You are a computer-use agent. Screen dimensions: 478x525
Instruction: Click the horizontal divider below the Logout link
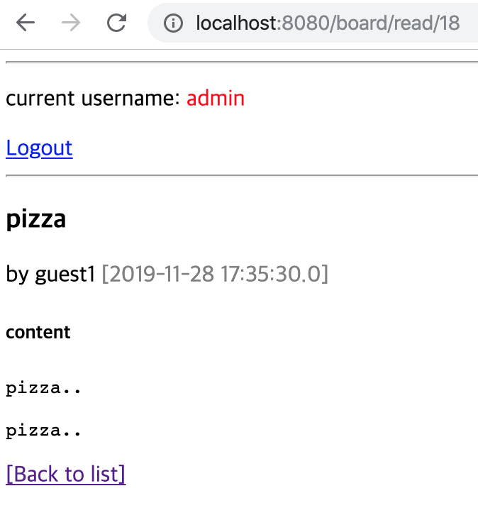point(241,175)
